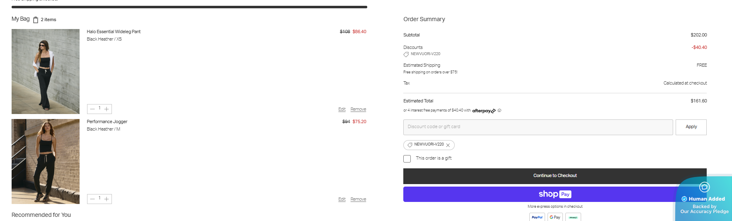Pay with Google Pay express option
The height and width of the screenshot is (221, 732).
tap(555, 217)
